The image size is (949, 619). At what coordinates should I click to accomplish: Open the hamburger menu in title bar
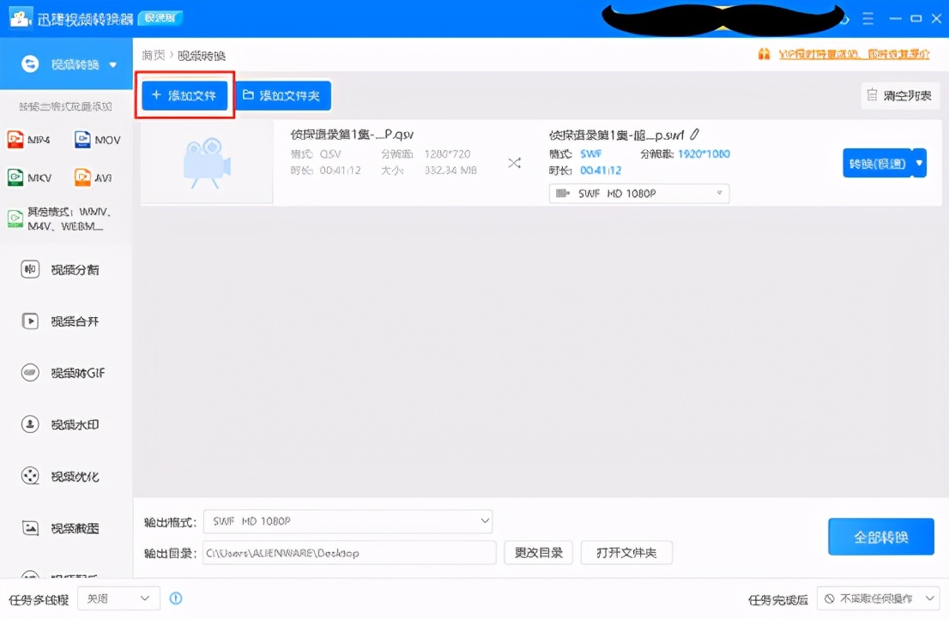coord(867,19)
